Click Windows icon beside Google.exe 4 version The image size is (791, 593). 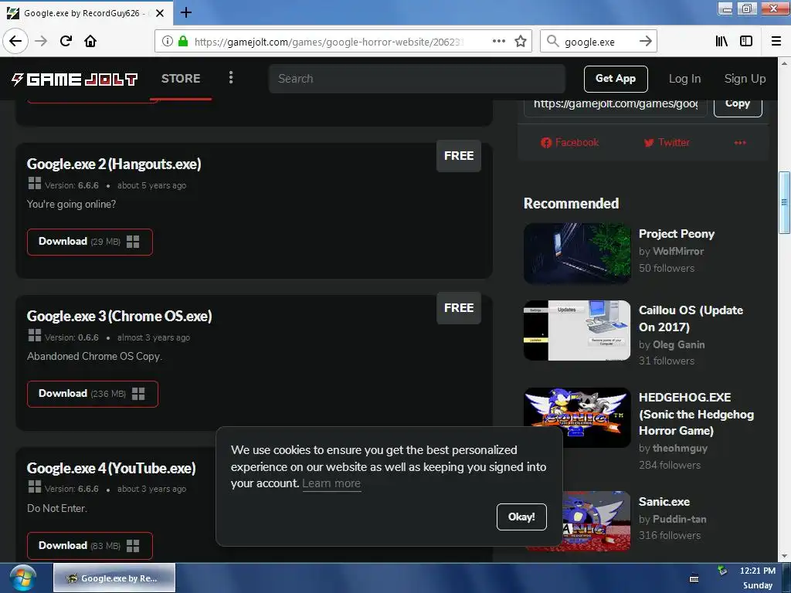[34, 486]
